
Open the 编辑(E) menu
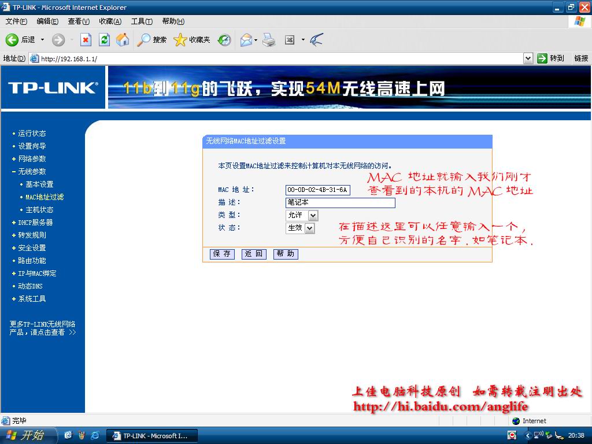pos(47,21)
